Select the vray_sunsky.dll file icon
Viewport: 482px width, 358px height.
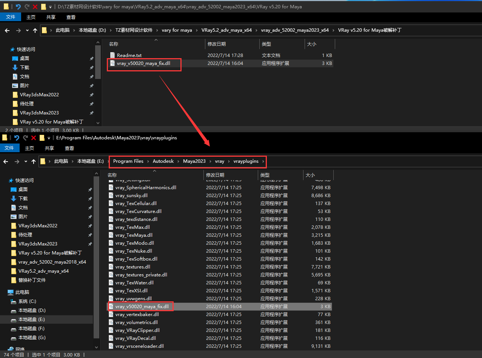[x=111, y=196]
